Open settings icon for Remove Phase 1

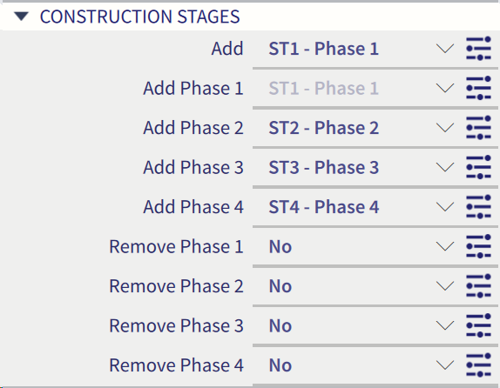(x=478, y=246)
